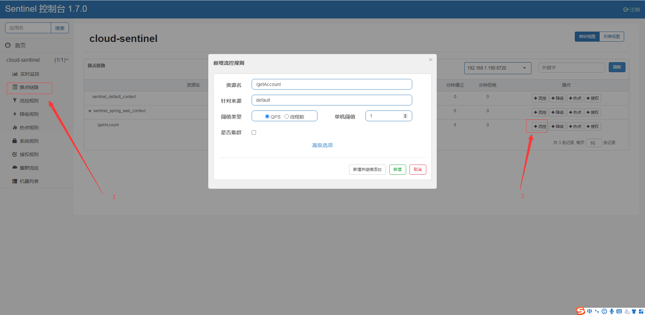Click the Sentinel 控制台 1.7.0 title

click(x=46, y=9)
